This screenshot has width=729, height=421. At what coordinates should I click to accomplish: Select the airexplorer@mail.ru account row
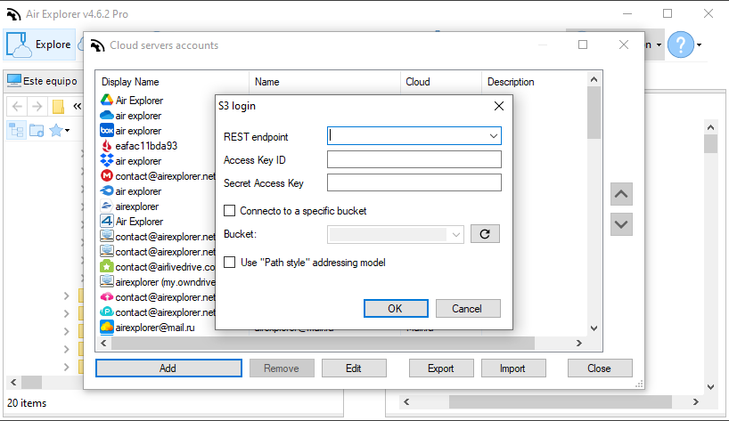coord(155,328)
